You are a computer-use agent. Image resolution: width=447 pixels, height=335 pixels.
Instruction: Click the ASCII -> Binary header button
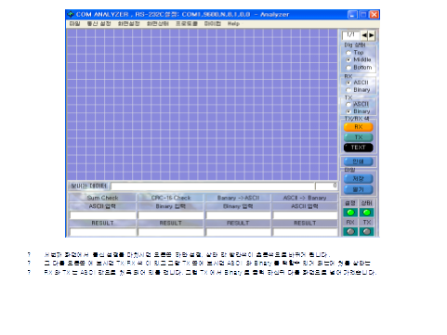coord(305,198)
